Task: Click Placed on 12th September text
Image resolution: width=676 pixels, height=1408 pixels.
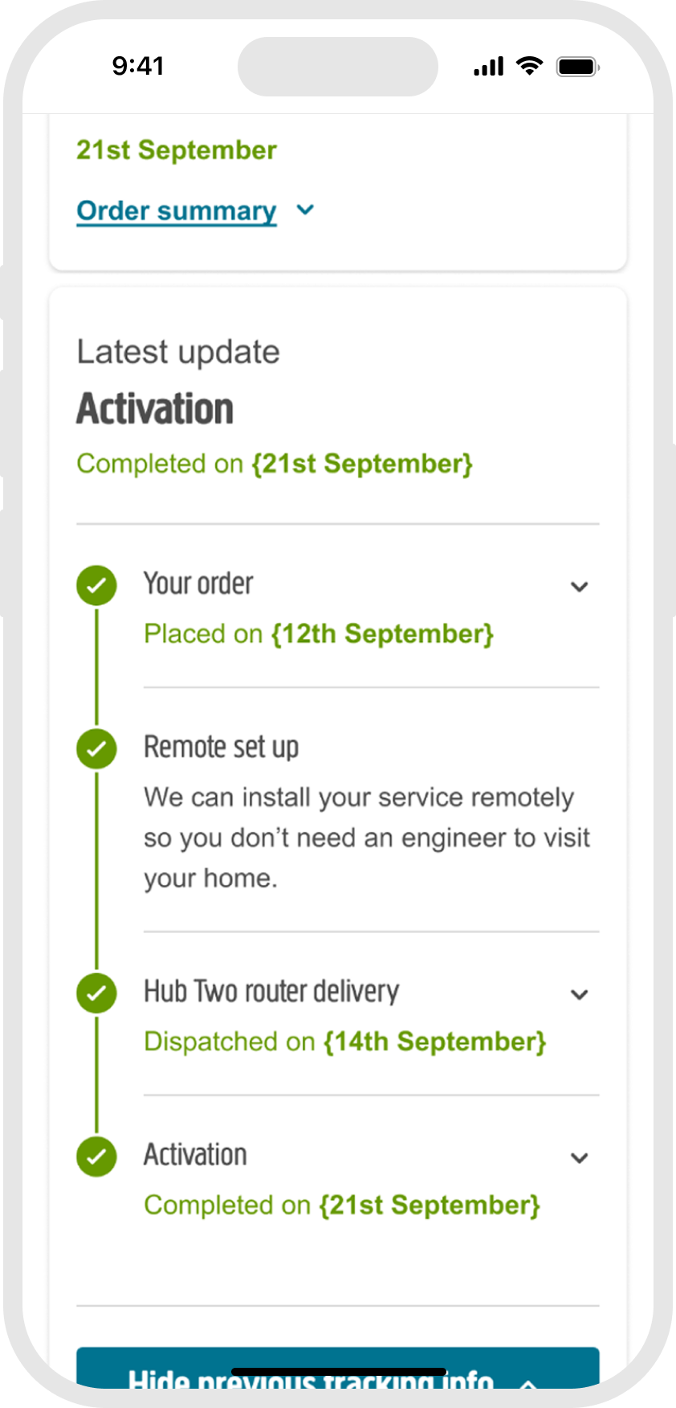Action: pyautogui.click(x=319, y=634)
